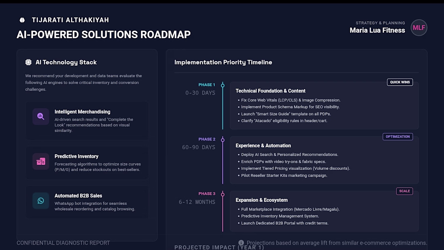Click the Phase 1 timeline dot
Viewport: 444px width, 250px height.
pos(222,85)
